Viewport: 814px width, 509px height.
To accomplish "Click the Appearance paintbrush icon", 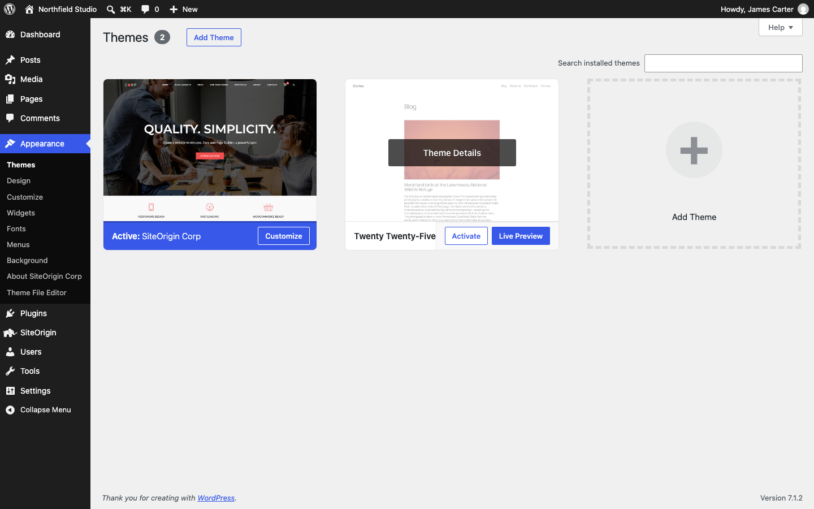I will [10, 144].
